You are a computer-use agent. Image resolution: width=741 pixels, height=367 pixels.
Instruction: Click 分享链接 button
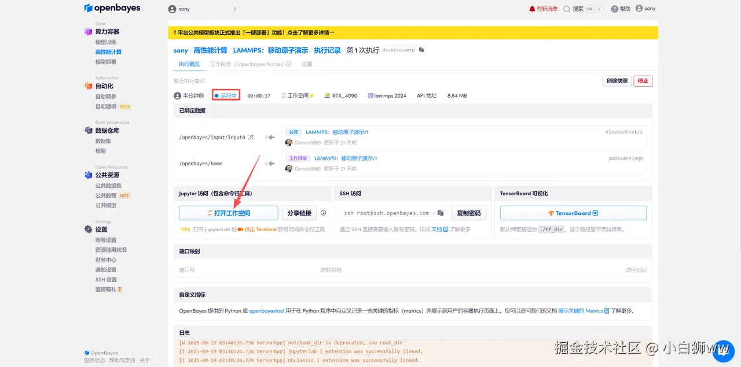tap(299, 213)
